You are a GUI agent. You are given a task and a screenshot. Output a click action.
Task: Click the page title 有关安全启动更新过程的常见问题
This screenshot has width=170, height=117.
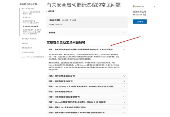pos(84,5)
